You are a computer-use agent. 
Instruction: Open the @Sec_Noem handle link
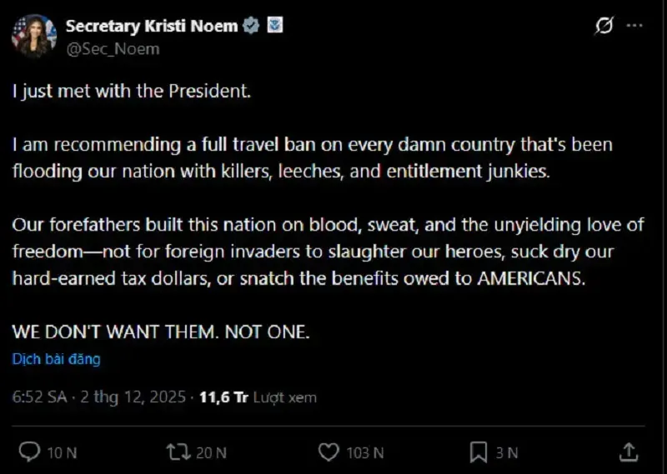pos(113,48)
